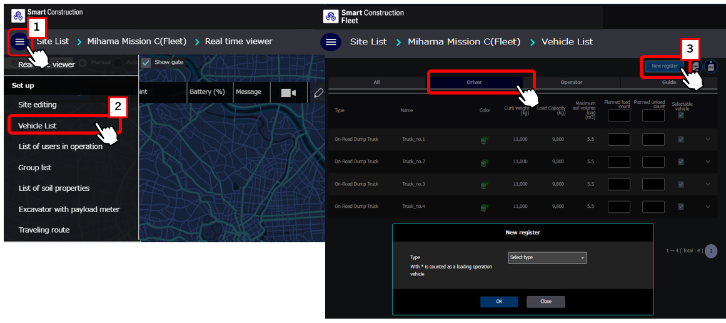Open the Select type dropdown
The width and height of the screenshot is (726, 323).
pos(547,258)
